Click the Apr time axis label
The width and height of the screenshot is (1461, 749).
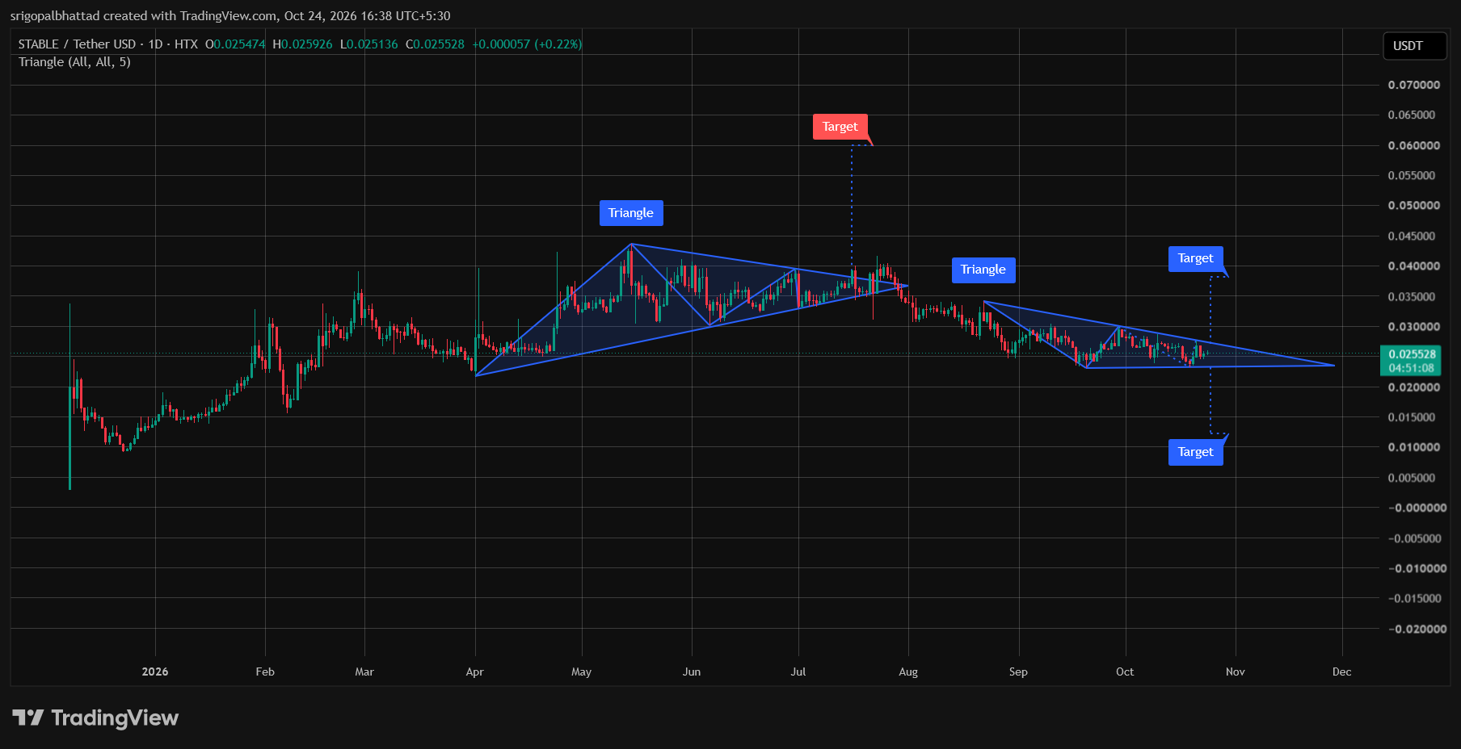475,672
